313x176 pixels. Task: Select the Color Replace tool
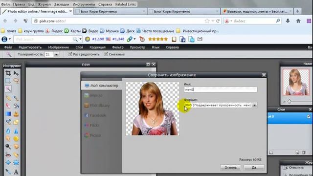[x=8, y=122]
